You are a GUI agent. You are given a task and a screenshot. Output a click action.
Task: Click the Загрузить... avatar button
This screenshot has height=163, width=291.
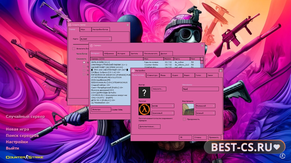[159, 89]
